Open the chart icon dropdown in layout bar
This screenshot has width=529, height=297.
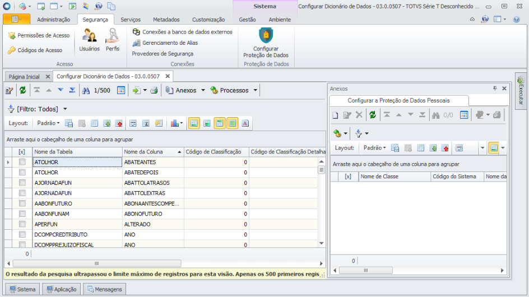(182, 123)
